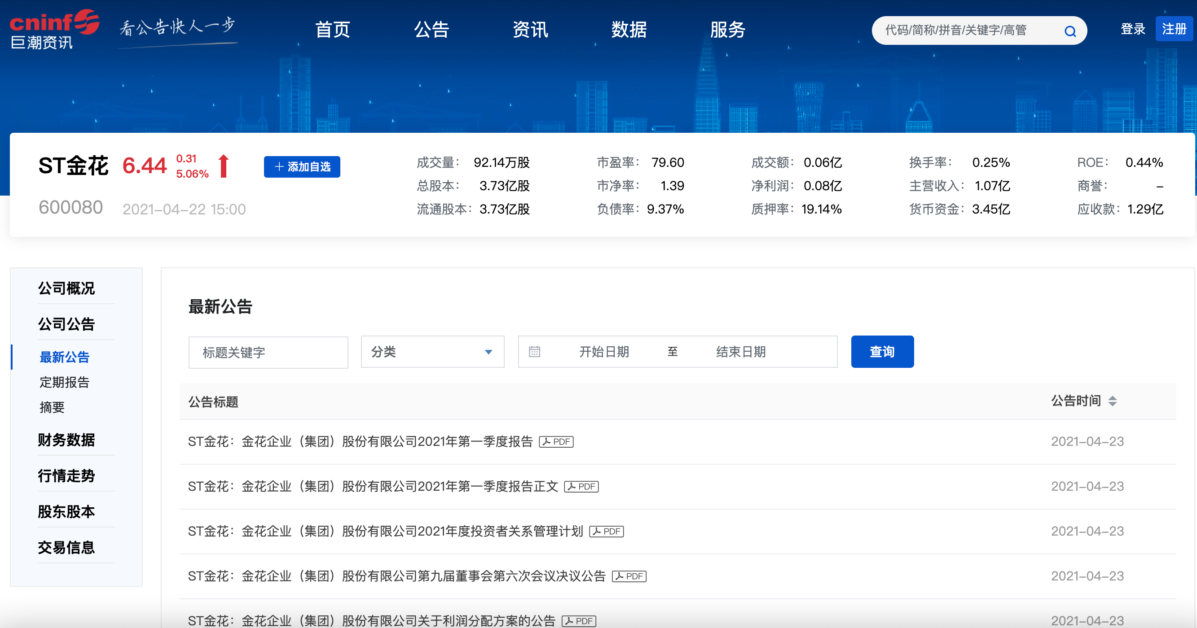
Task: Open PDF icon for 投资者关系管理计划
Action: (x=607, y=532)
